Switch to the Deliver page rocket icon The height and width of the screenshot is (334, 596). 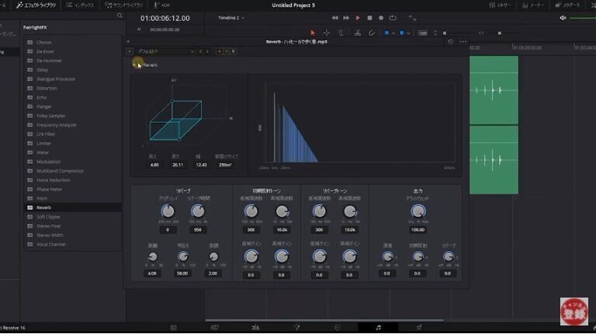419,327
